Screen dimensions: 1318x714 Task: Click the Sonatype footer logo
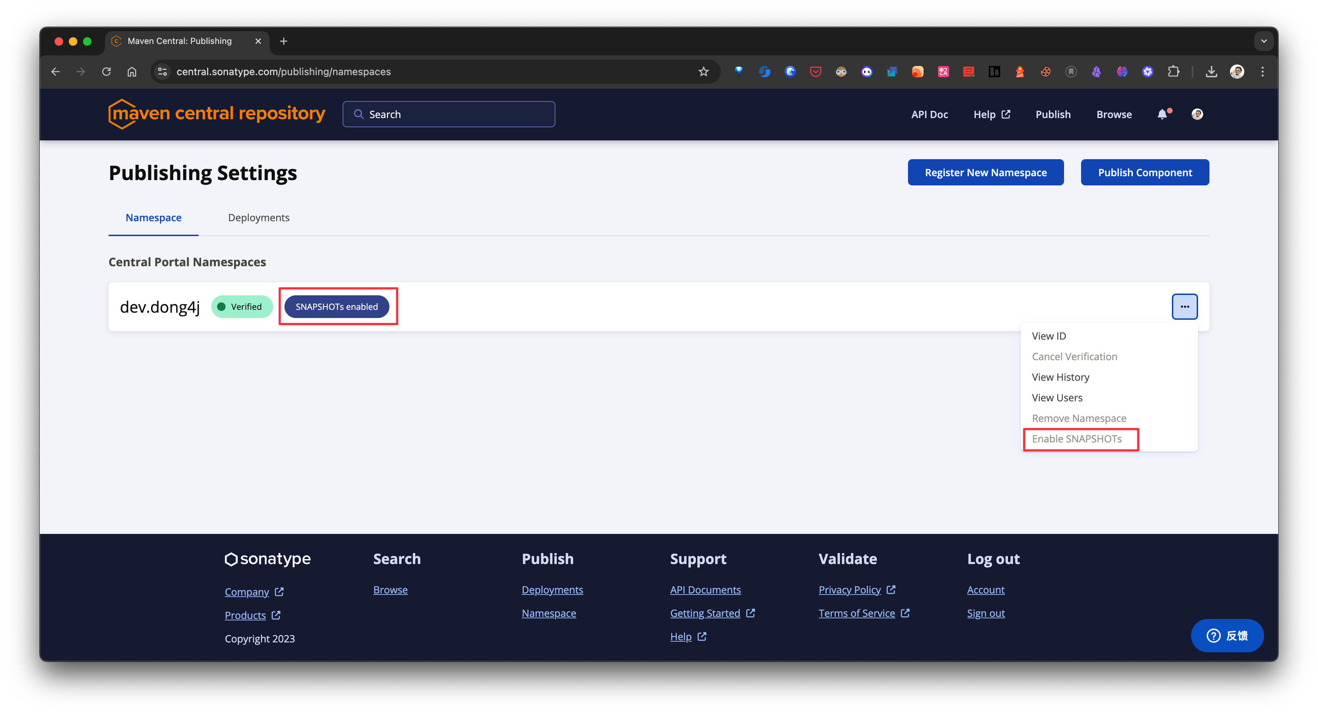[x=267, y=558]
